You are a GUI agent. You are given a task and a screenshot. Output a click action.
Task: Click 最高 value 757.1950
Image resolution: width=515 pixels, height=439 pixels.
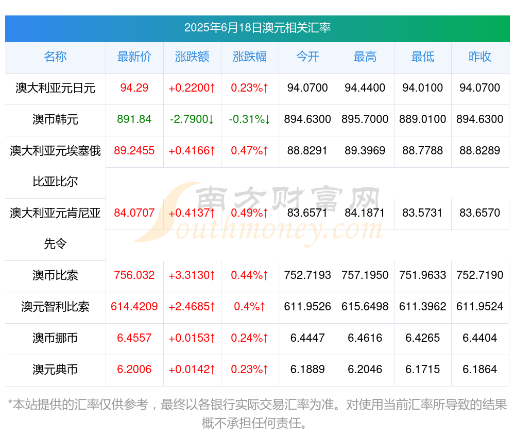point(365,275)
